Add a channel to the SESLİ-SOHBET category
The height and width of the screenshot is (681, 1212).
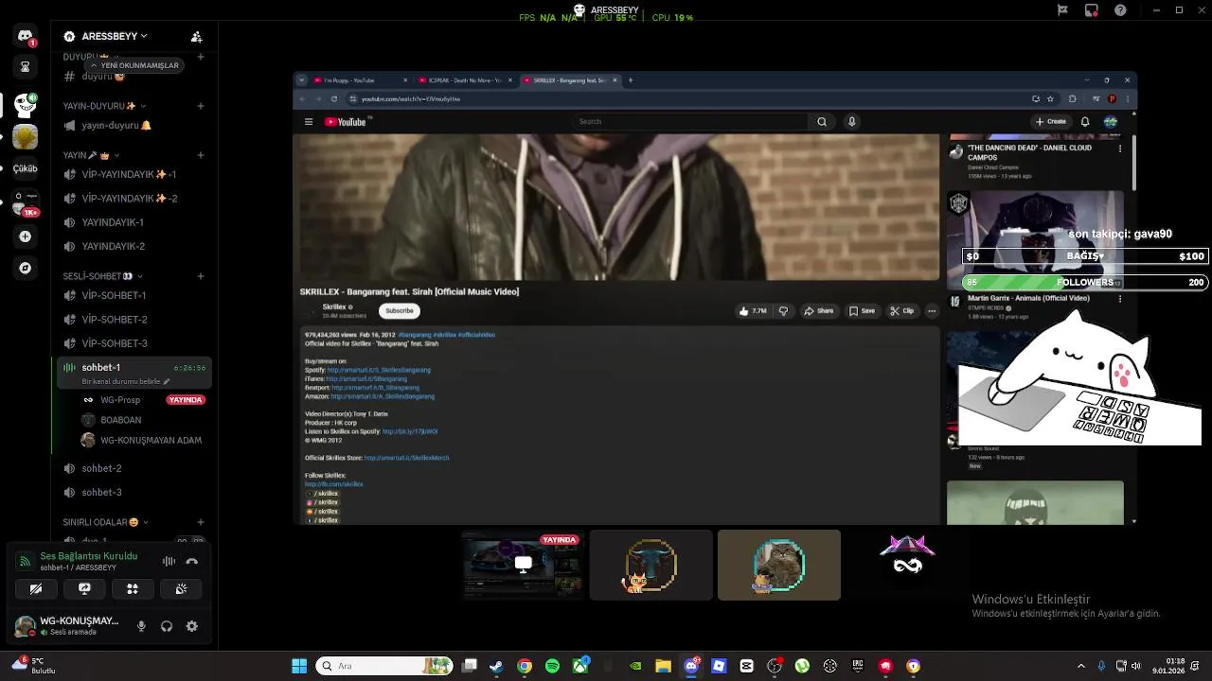tap(200, 276)
